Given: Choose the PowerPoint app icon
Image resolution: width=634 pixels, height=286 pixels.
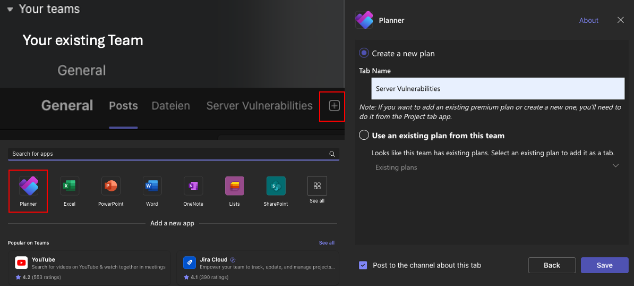Looking at the screenshot, I should [x=111, y=186].
